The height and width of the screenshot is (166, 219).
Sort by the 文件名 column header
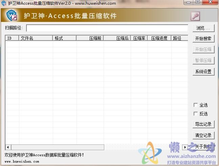(36, 38)
